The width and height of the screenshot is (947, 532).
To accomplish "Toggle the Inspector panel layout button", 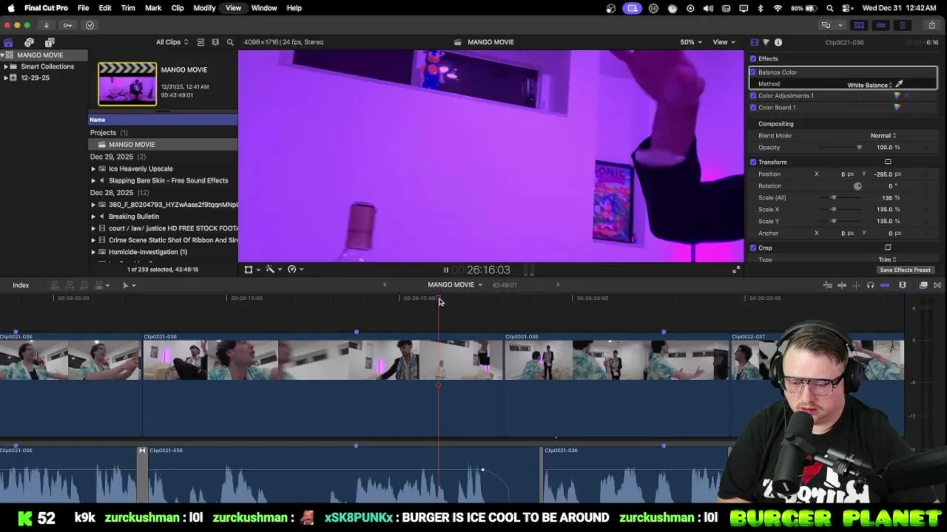I will 902,25.
